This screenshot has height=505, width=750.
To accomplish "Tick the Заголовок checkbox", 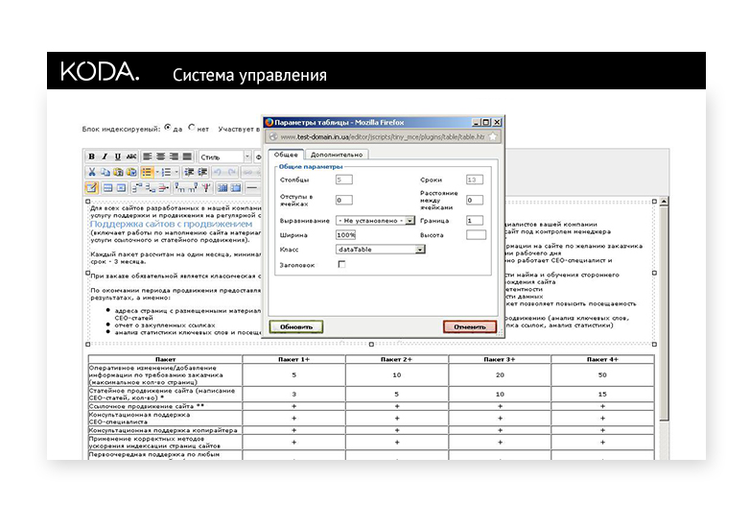I will tap(341, 264).
